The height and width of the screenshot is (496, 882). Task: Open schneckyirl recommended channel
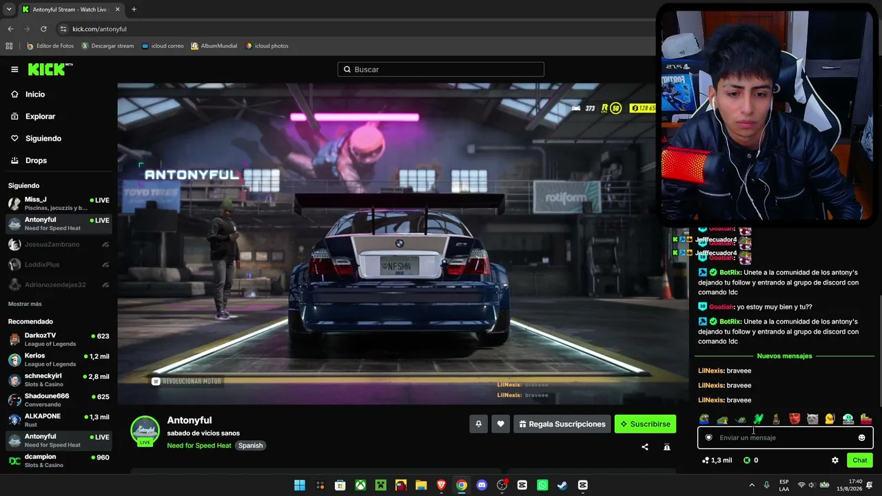(x=59, y=380)
